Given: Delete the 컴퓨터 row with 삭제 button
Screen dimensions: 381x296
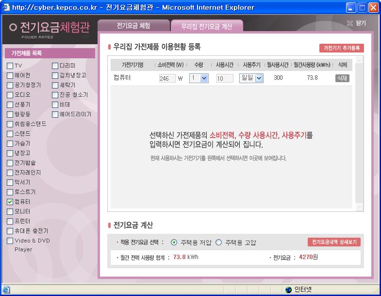Looking at the screenshot, I should (x=342, y=78).
